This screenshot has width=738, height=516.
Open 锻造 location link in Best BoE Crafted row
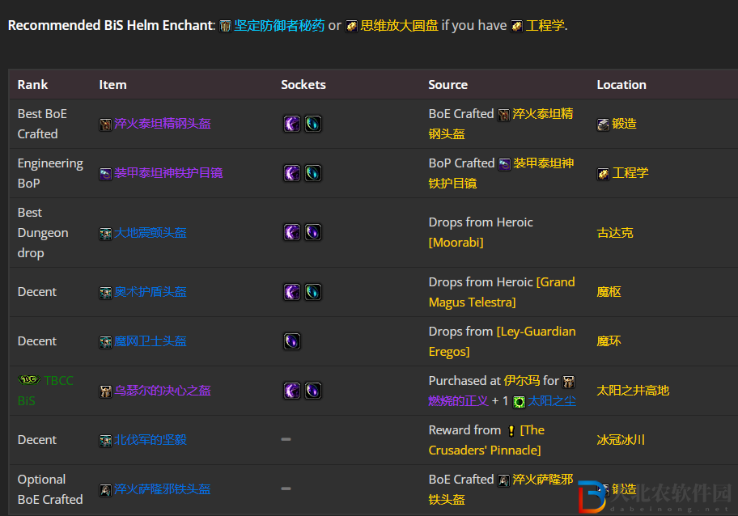624,124
